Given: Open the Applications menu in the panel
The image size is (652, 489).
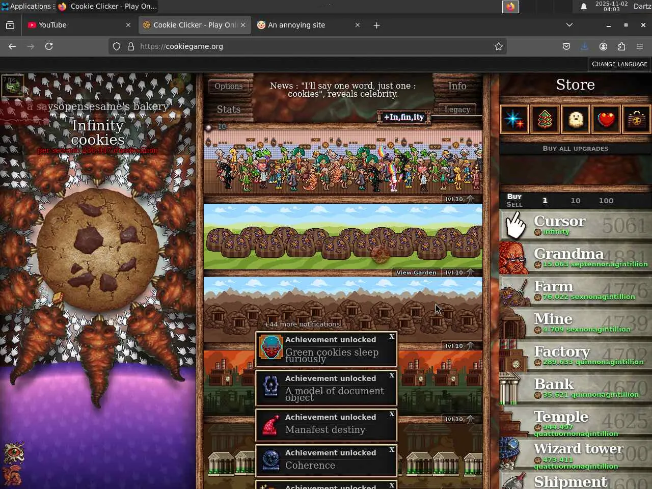Looking at the screenshot, I should pos(26,7).
